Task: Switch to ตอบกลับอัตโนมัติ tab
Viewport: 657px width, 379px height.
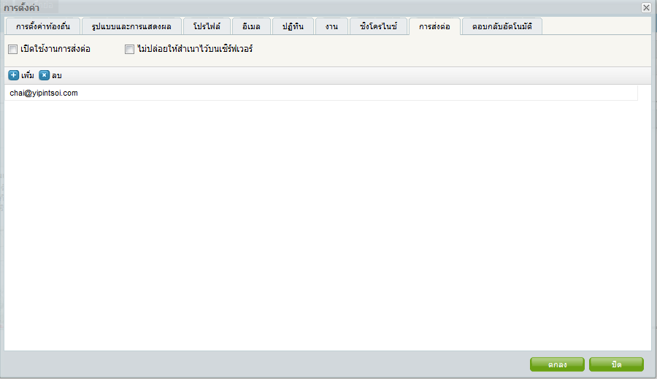Action: coord(502,26)
